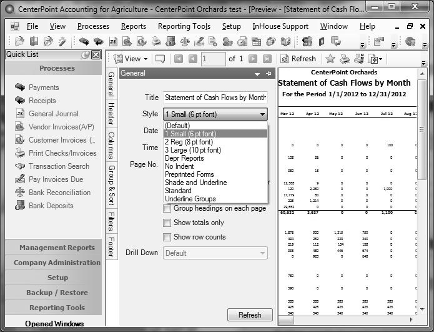Viewport: 434px width, 332px height.
Task: Click the favorites star icon in preview toolbar
Action: (330, 59)
